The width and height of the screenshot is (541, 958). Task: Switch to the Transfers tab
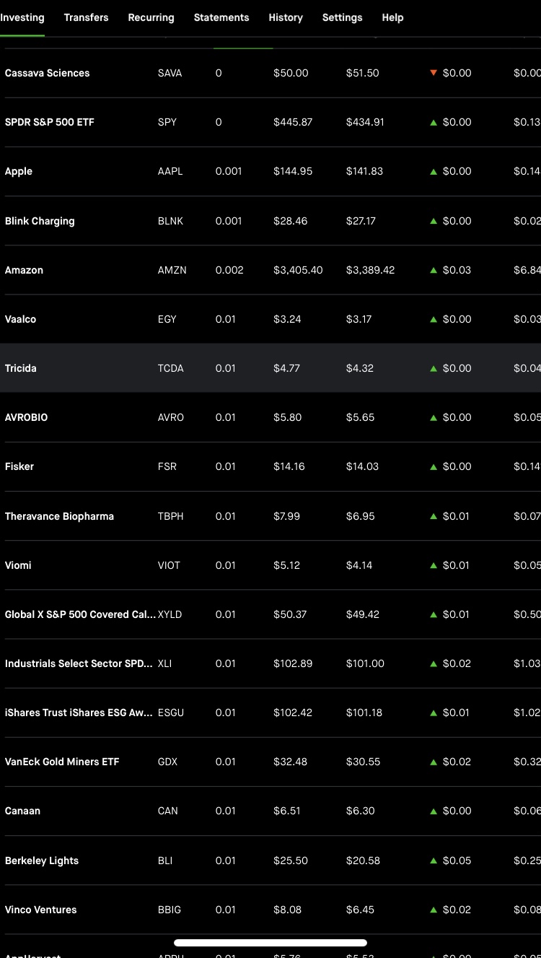click(x=86, y=17)
